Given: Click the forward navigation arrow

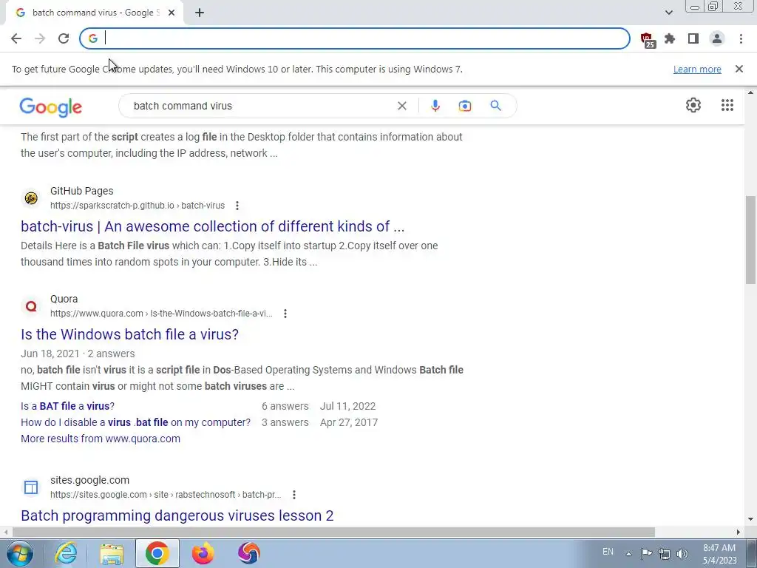Looking at the screenshot, I should click(40, 38).
